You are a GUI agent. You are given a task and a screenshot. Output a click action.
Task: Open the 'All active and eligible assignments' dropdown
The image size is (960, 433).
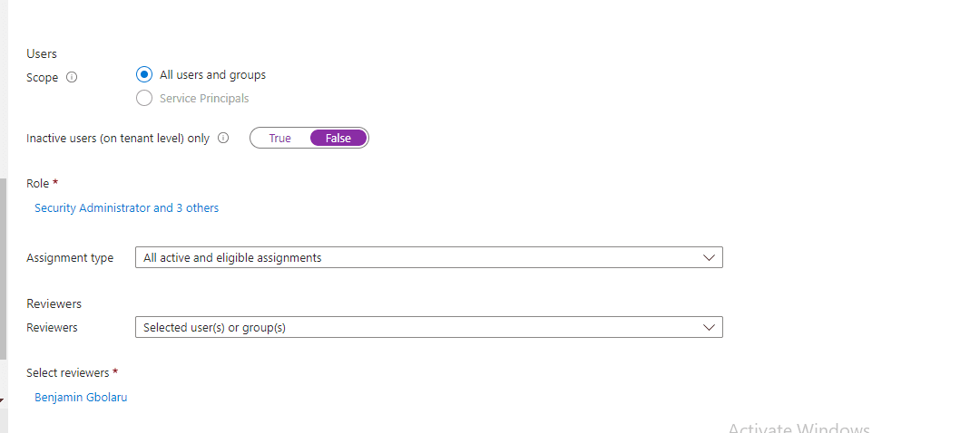[x=428, y=258]
